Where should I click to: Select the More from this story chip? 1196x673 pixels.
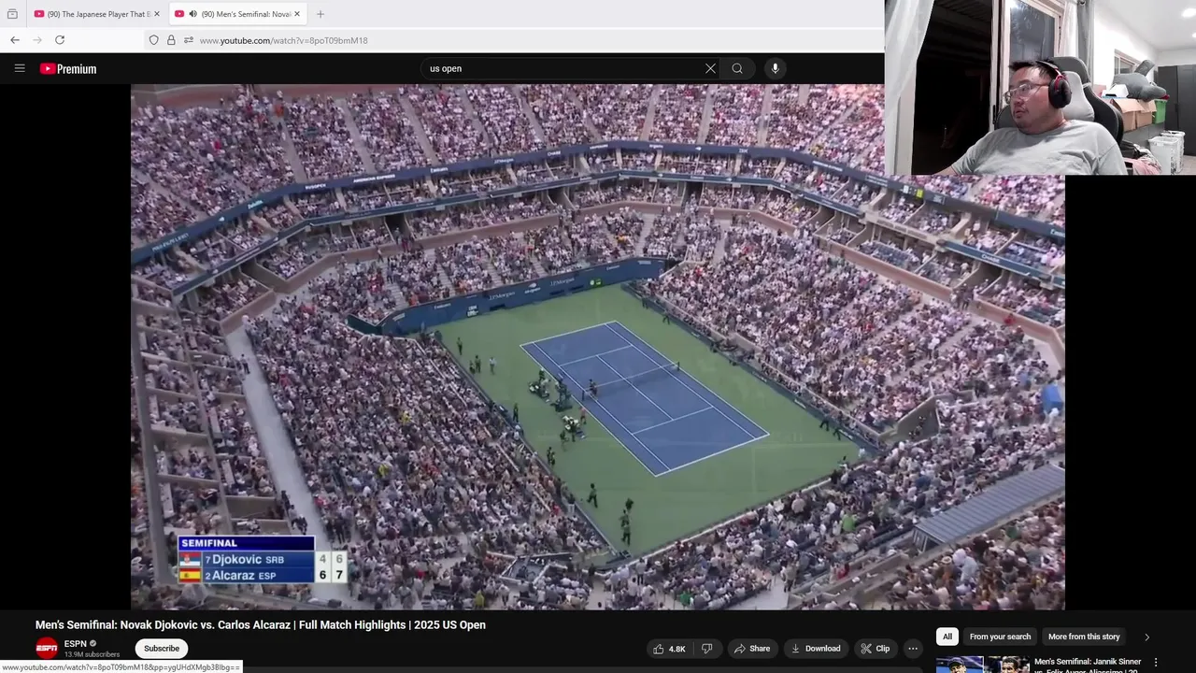pyautogui.click(x=1084, y=637)
